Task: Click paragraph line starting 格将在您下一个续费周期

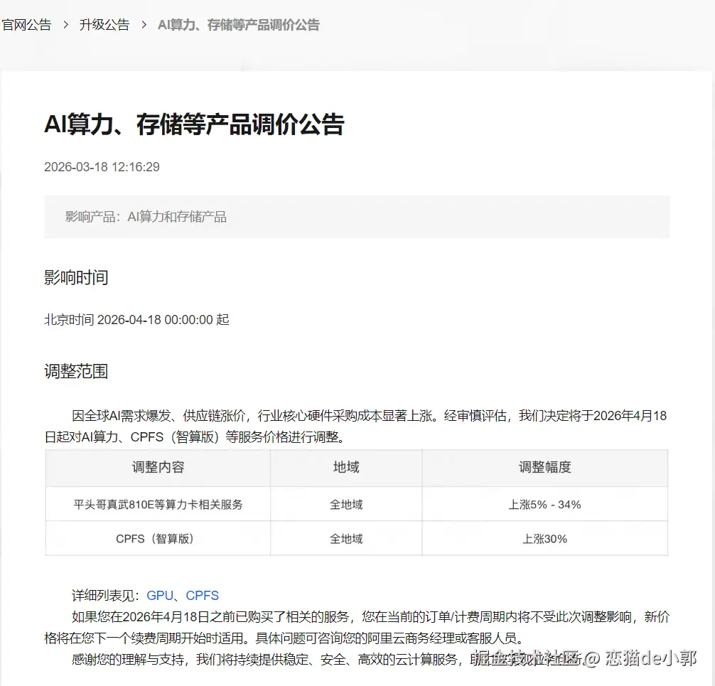Action: (x=284, y=638)
